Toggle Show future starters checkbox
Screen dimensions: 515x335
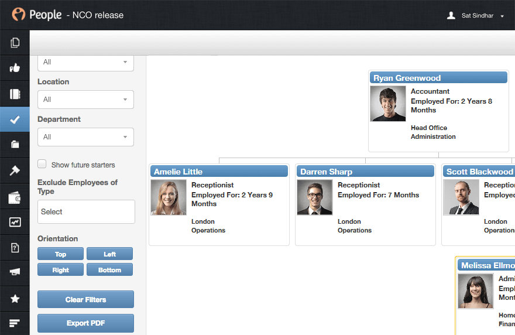tap(42, 164)
